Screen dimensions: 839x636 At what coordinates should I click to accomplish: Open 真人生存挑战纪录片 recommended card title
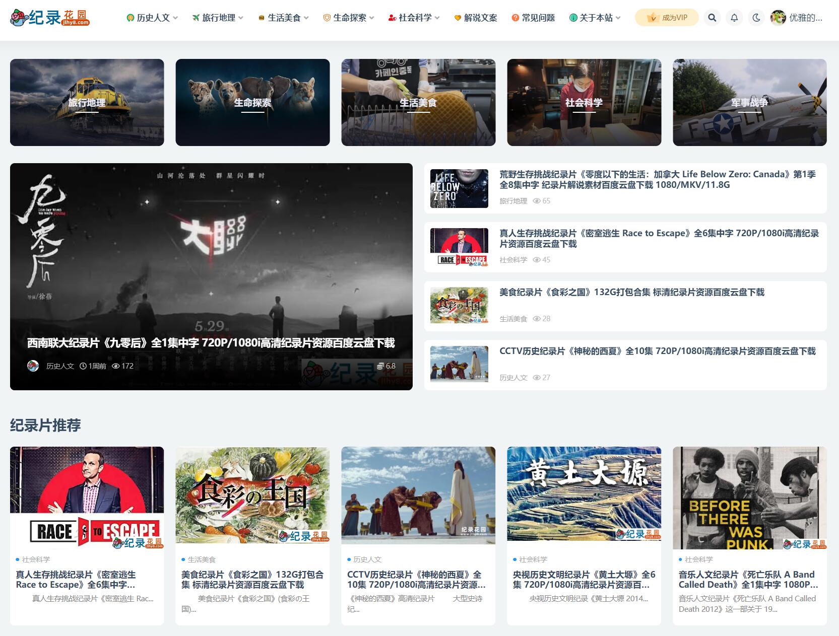coord(76,580)
